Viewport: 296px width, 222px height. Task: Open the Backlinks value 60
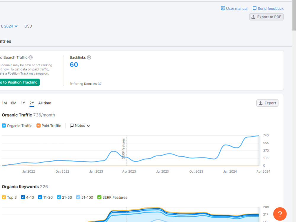pos(74,65)
